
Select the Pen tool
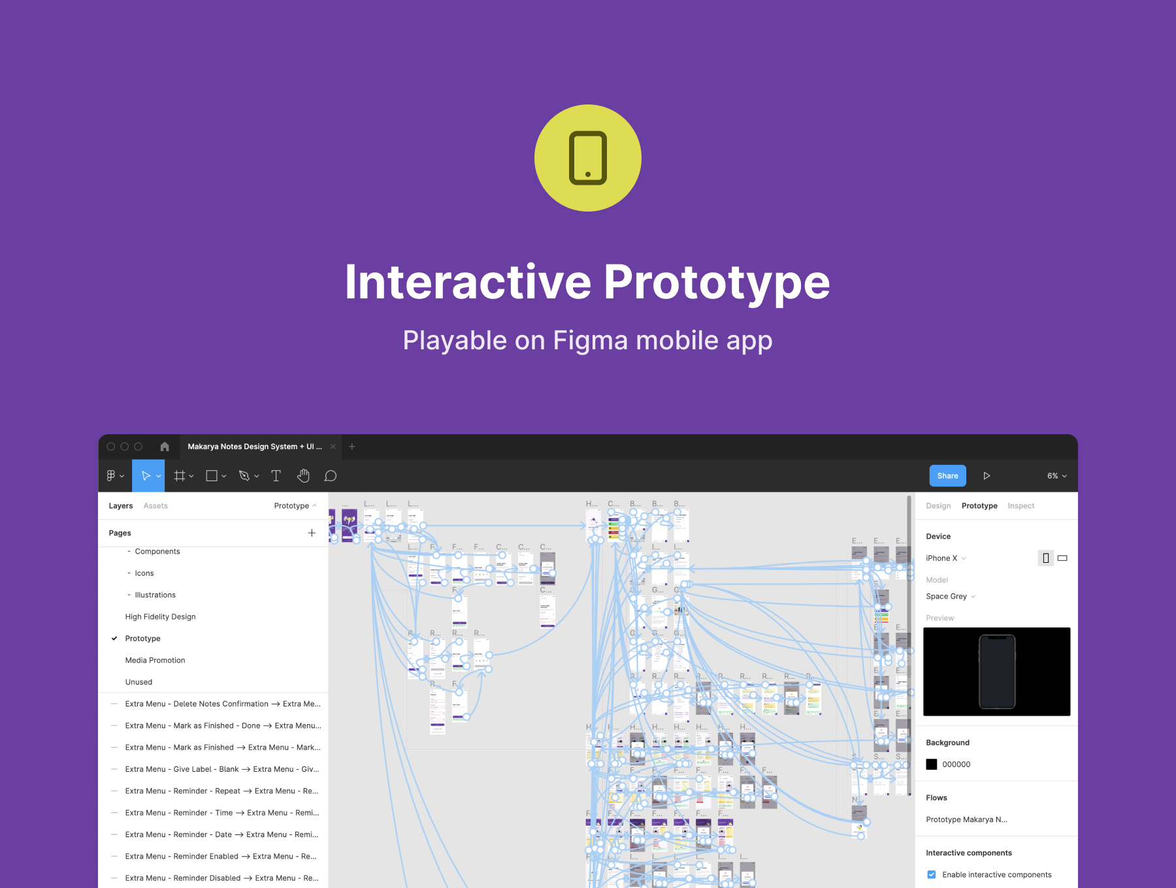244,476
